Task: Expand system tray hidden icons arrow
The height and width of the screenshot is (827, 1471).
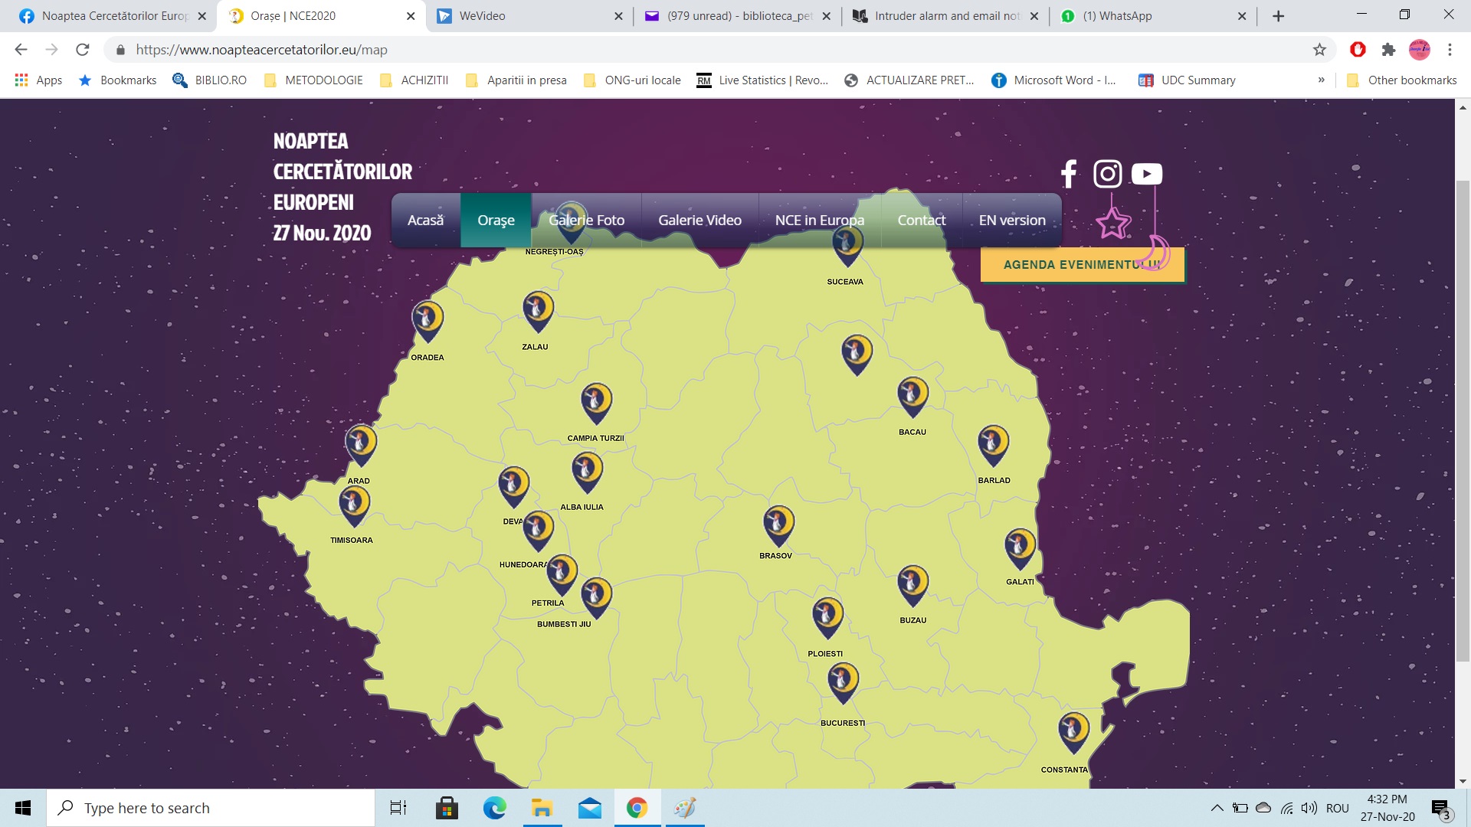Action: tap(1217, 808)
